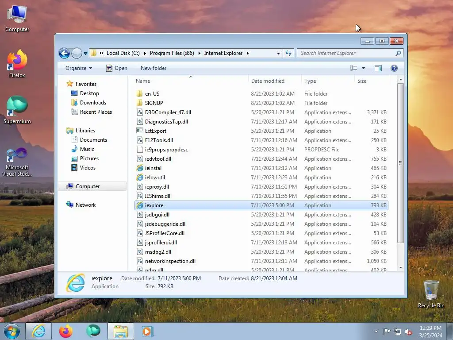Click the muted volume tray icon
This screenshot has width=453, height=340.
click(408, 332)
